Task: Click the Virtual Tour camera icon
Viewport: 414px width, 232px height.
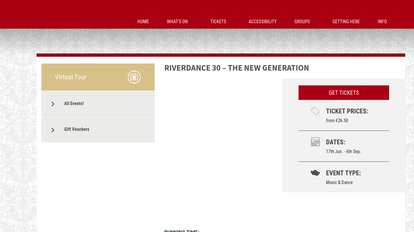Action: (x=134, y=77)
